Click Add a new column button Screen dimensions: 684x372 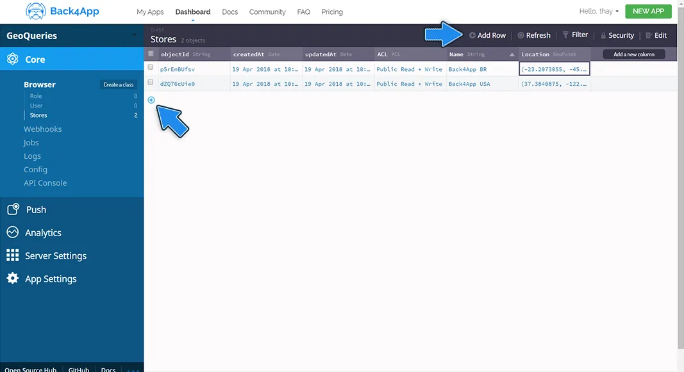tap(634, 54)
